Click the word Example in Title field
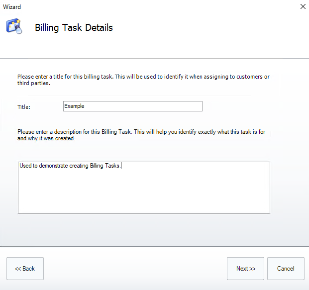 [x=75, y=106]
